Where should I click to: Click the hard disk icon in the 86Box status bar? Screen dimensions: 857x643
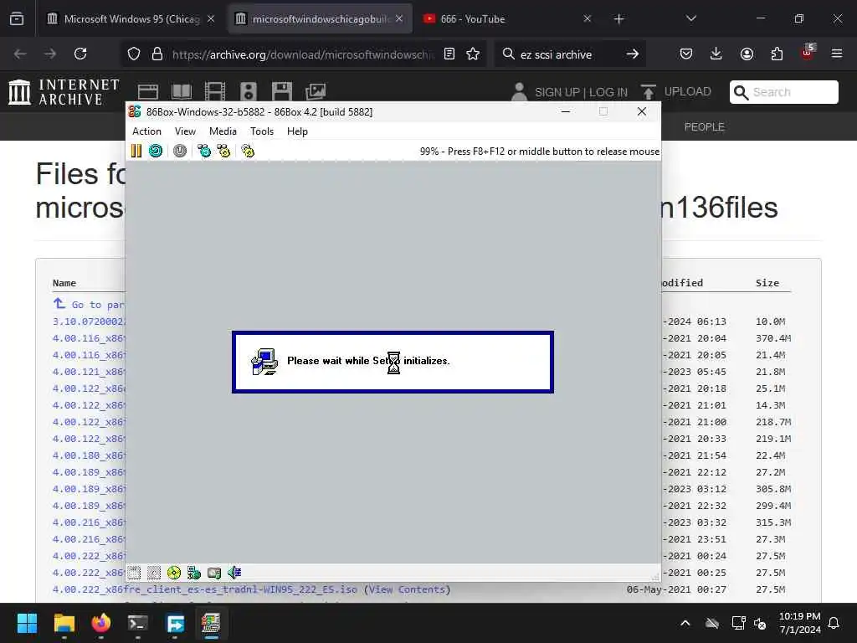click(x=214, y=573)
